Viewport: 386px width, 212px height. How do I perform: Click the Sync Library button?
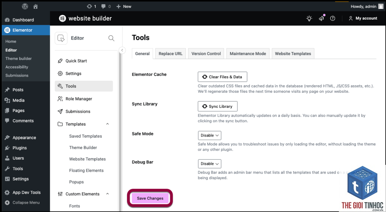(x=218, y=106)
